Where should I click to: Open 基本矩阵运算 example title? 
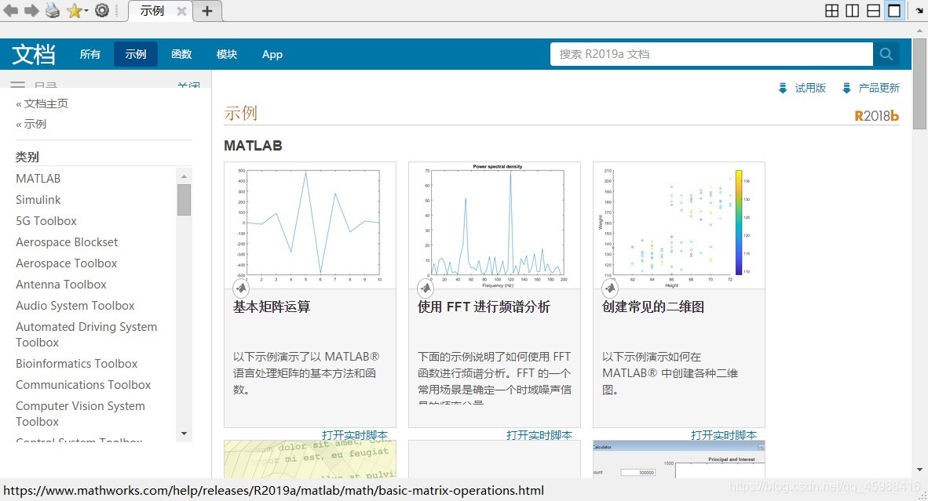click(272, 307)
